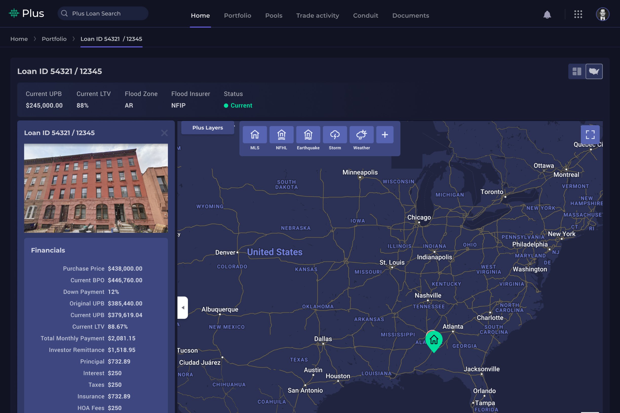Screen dimensions: 620x413
Task: Toggle the NFHL flood layer
Action: tap(281, 135)
